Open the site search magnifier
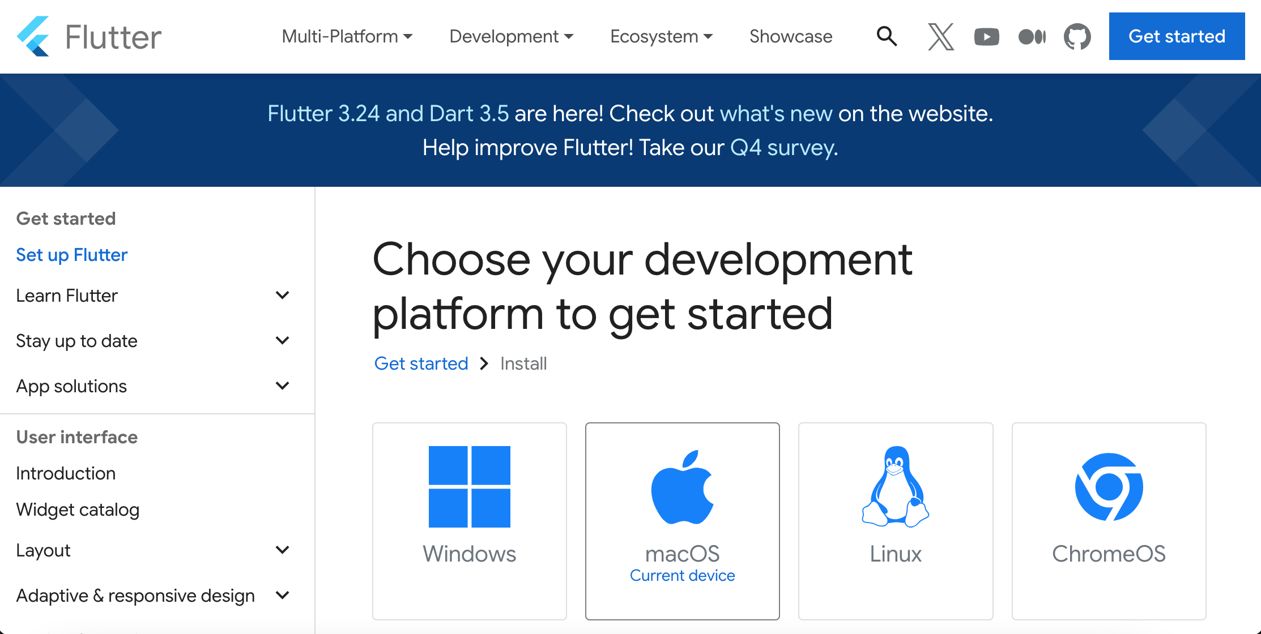 click(x=887, y=37)
